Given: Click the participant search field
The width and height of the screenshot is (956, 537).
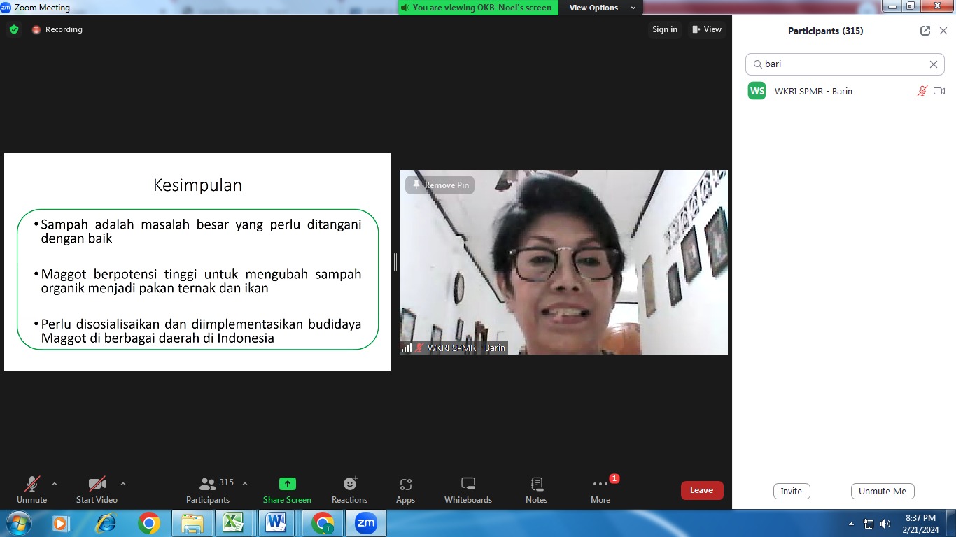Looking at the screenshot, I should pyautogui.click(x=840, y=64).
